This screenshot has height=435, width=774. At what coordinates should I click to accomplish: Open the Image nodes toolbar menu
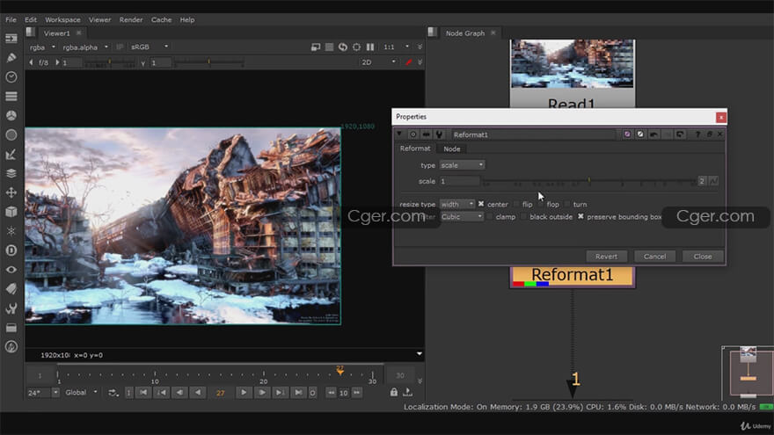click(x=11, y=39)
